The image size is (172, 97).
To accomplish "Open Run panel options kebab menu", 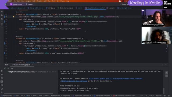I will tap(163, 65).
